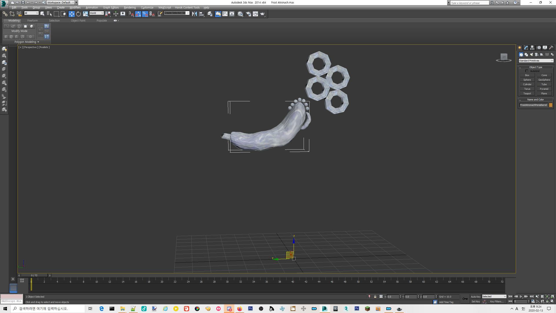The width and height of the screenshot is (556, 313).
Task: Open the Havok Content Tools menu
Action: pyautogui.click(x=187, y=8)
